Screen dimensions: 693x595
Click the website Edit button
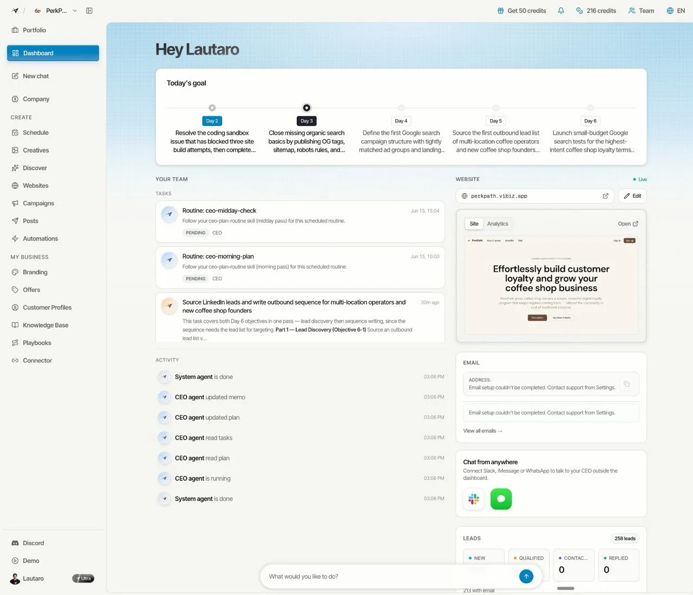pyautogui.click(x=632, y=196)
